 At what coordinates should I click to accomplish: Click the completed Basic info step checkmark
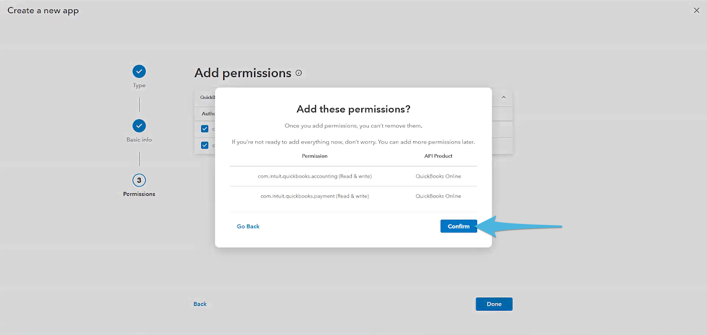point(139,125)
